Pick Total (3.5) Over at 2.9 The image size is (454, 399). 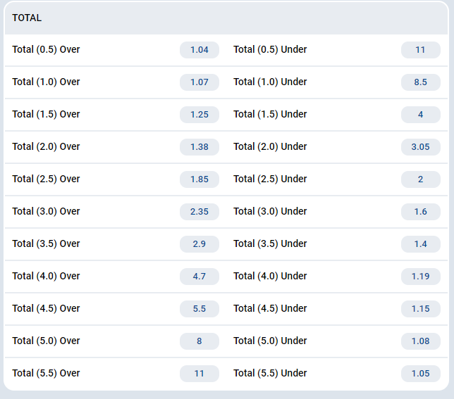(x=199, y=244)
